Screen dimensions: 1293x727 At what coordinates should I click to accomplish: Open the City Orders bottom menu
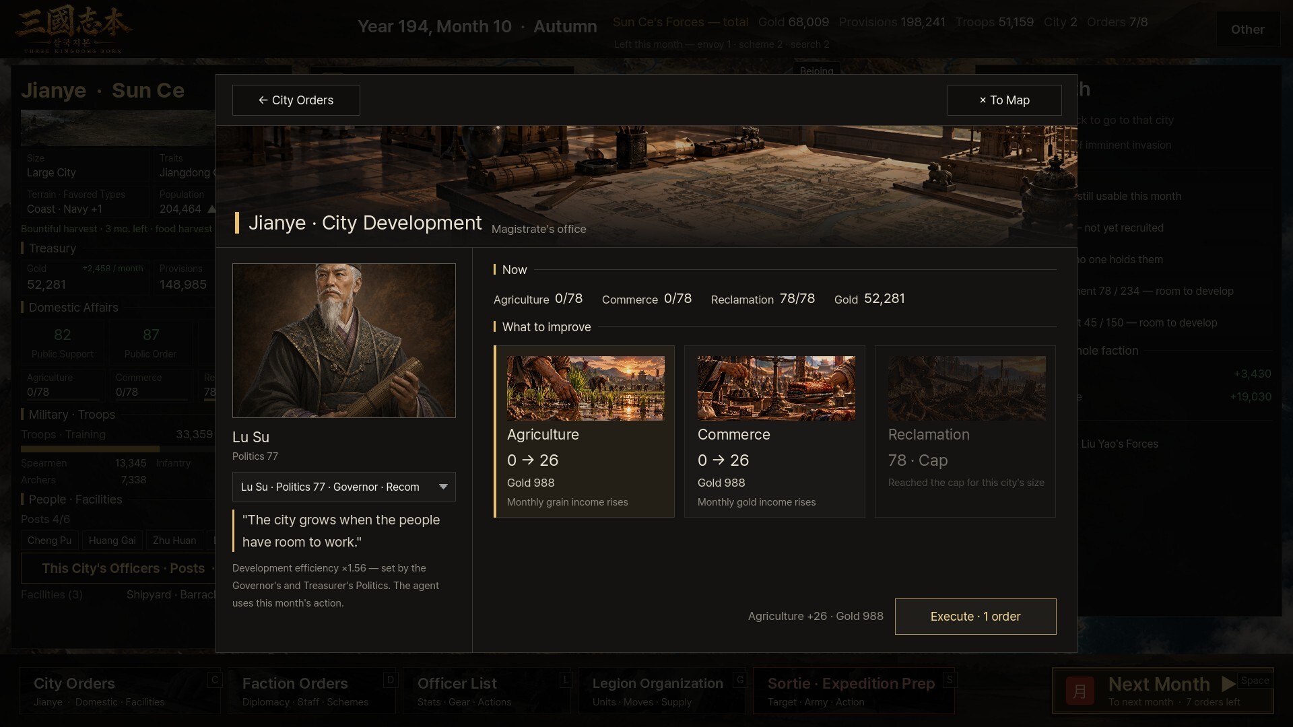coord(120,691)
